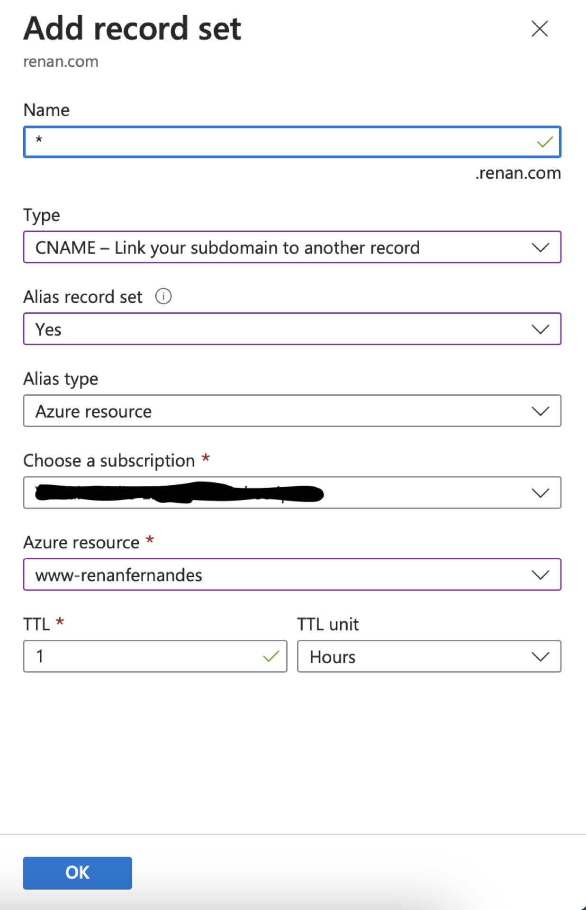
Task: Click the info icon beside Alias record set
Action: click(163, 297)
